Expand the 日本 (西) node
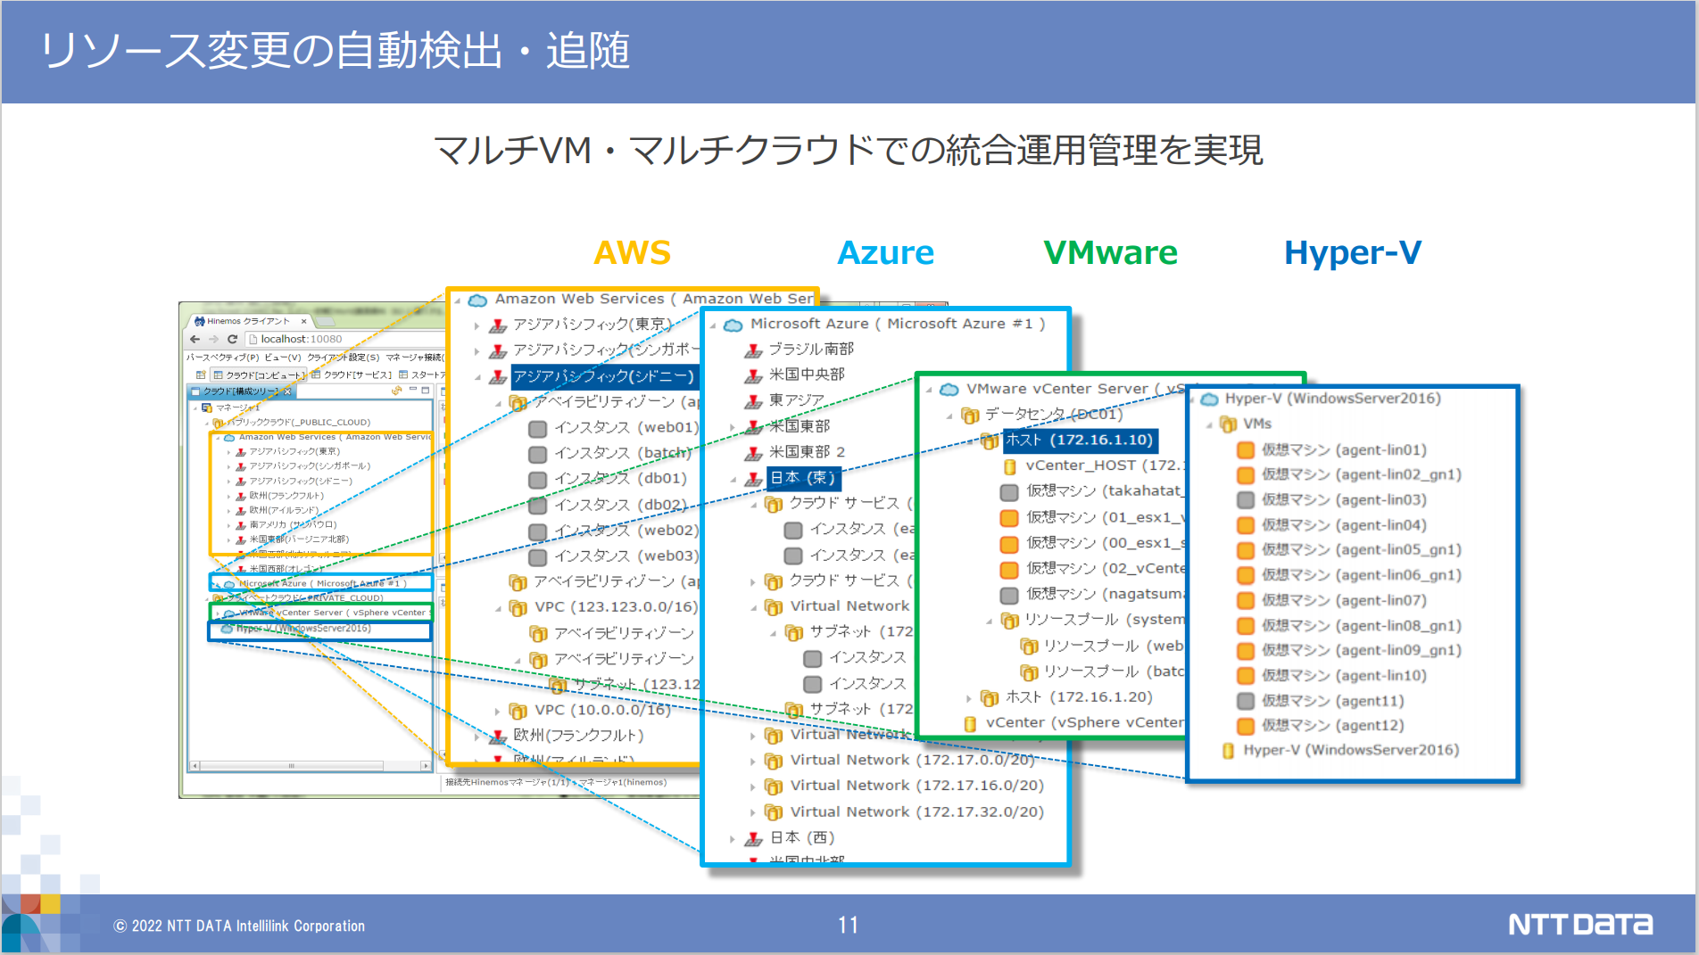Viewport: 1699px width, 955px height. (x=733, y=838)
